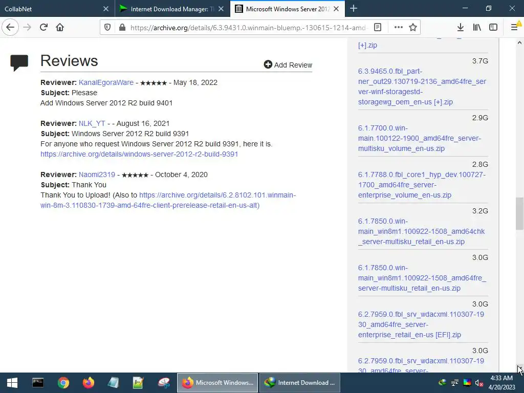Open Windows Start menu
The height and width of the screenshot is (393, 524).
pos(12,383)
